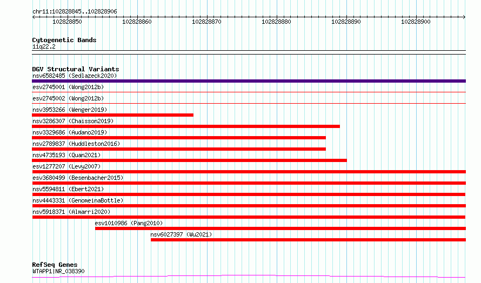Select the red Quan2021 variant bar
This screenshot has width=481, height=283.
coord(189,160)
